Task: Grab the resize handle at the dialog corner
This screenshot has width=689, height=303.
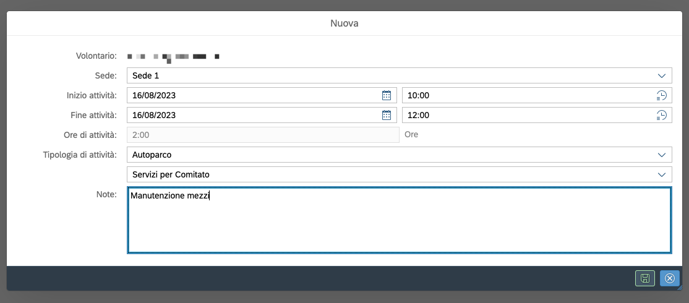Action: [x=679, y=288]
